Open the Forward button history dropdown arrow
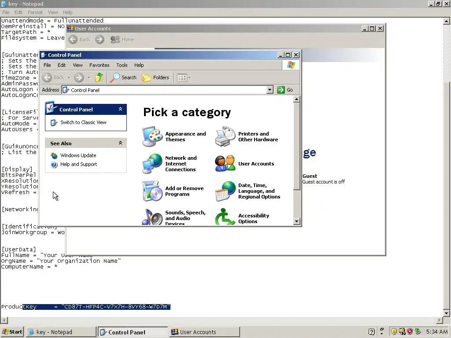The height and width of the screenshot is (338, 451). (x=89, y=77)
